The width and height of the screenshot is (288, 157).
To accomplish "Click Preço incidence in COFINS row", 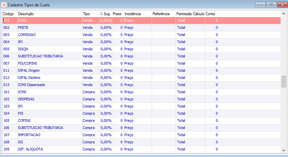I will (138, 120).
